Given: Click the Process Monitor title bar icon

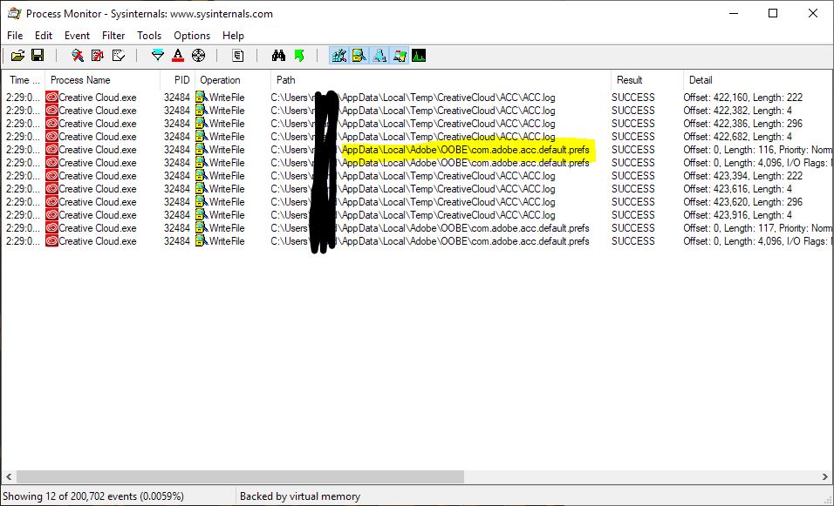Looking at the screenshot, I should (x=14, y=13).
